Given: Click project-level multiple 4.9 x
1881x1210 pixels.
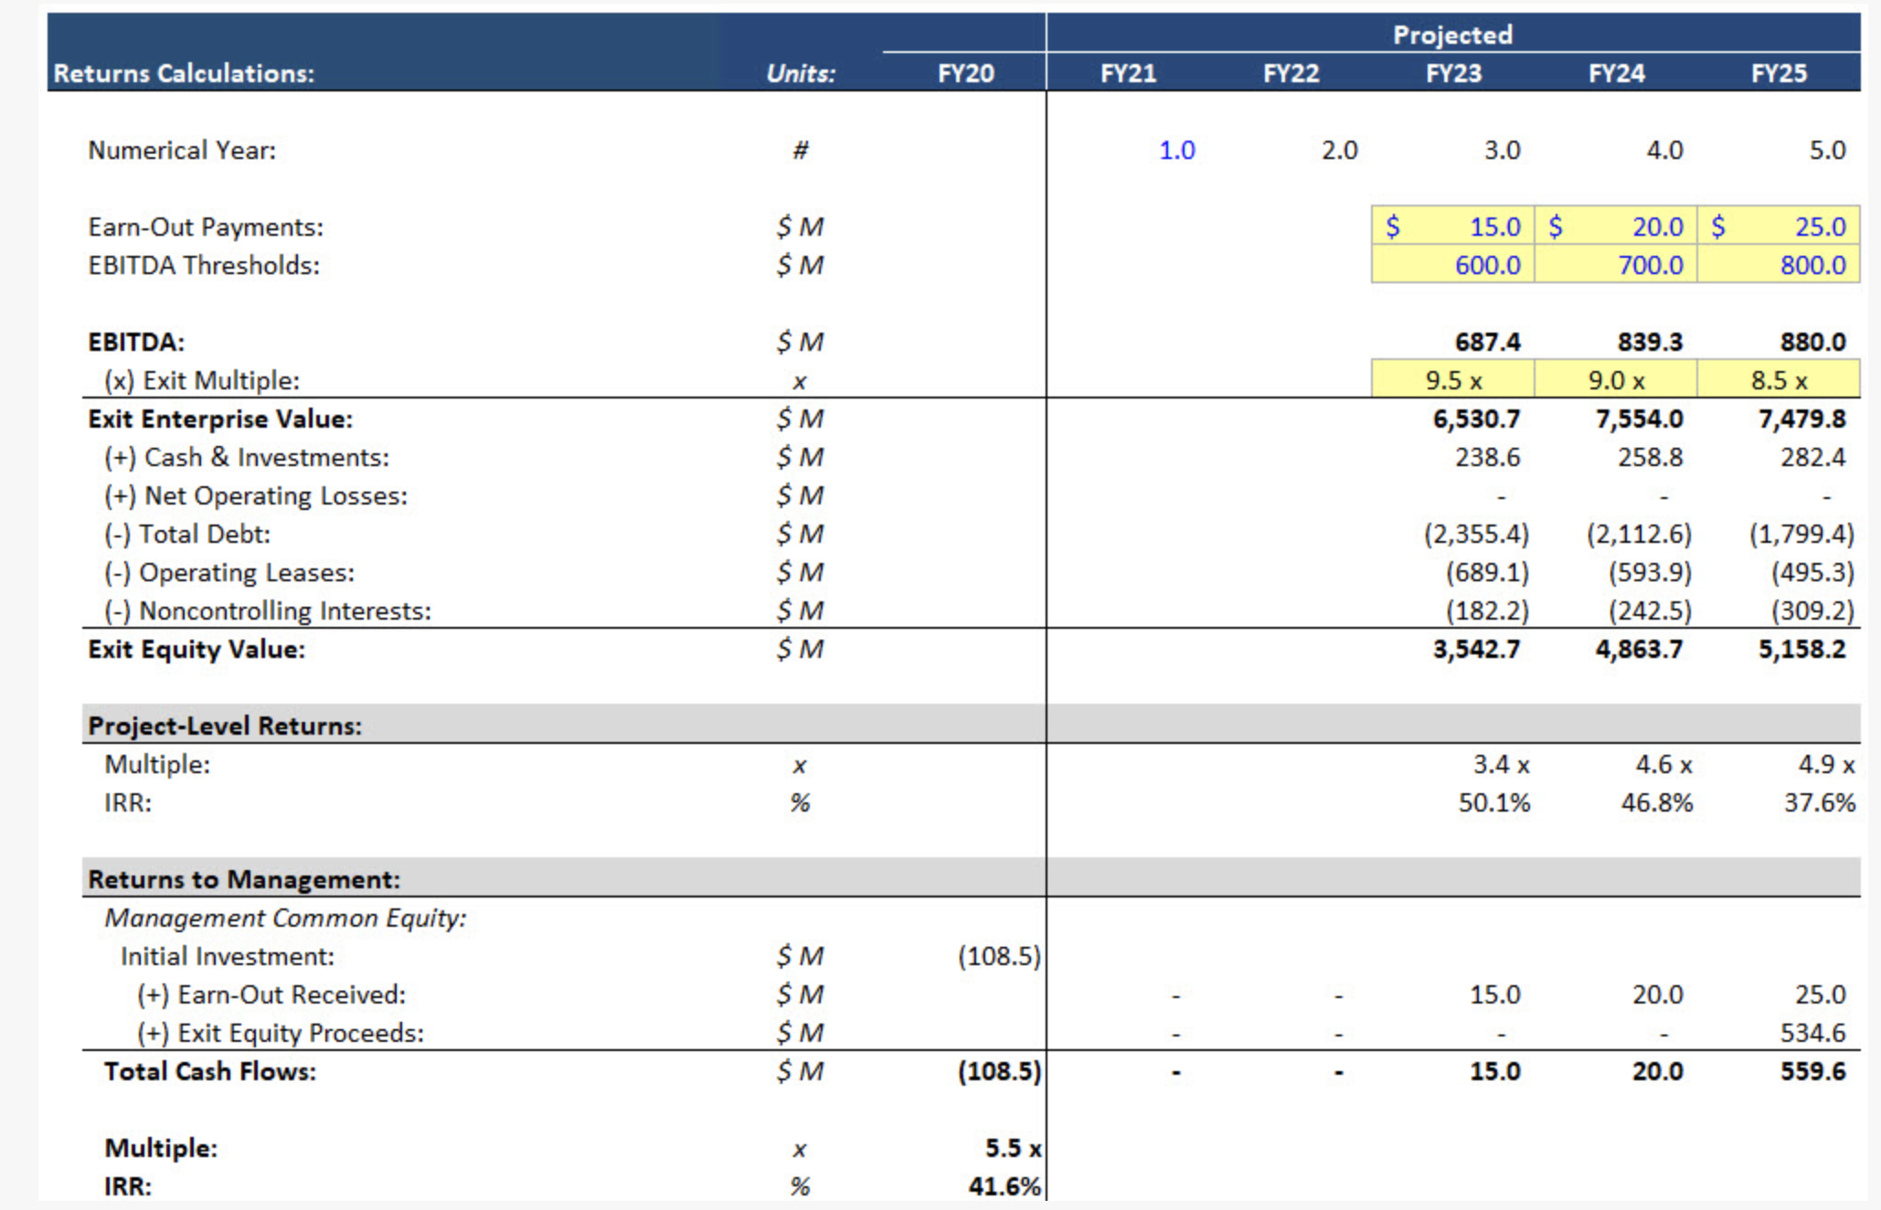Looking at the screenshot, I should pyautogui.click(x=1826, y=764).
